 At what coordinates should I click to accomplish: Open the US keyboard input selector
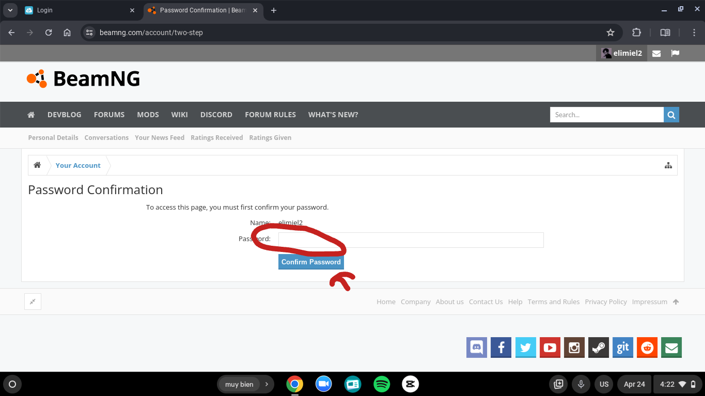click(x=604, y=384)
